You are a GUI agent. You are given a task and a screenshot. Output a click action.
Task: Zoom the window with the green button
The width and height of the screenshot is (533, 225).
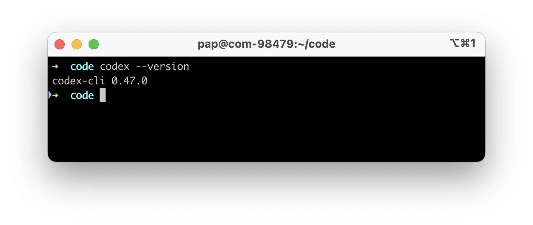94,44
